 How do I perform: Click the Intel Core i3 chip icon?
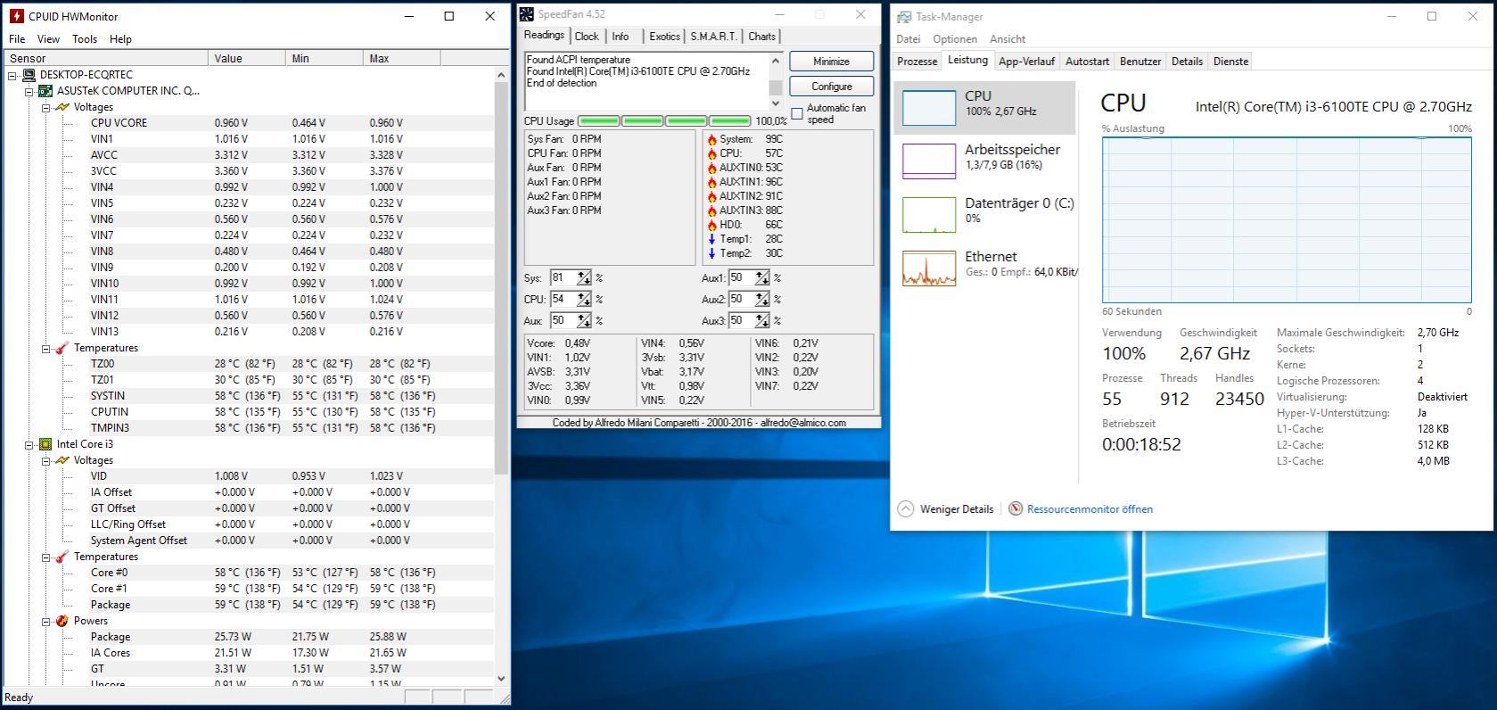pos(45,444)
